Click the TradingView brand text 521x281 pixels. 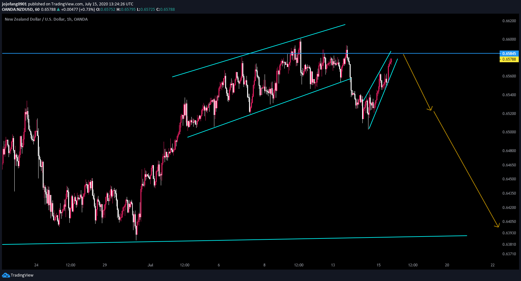(x=22, y=275)
